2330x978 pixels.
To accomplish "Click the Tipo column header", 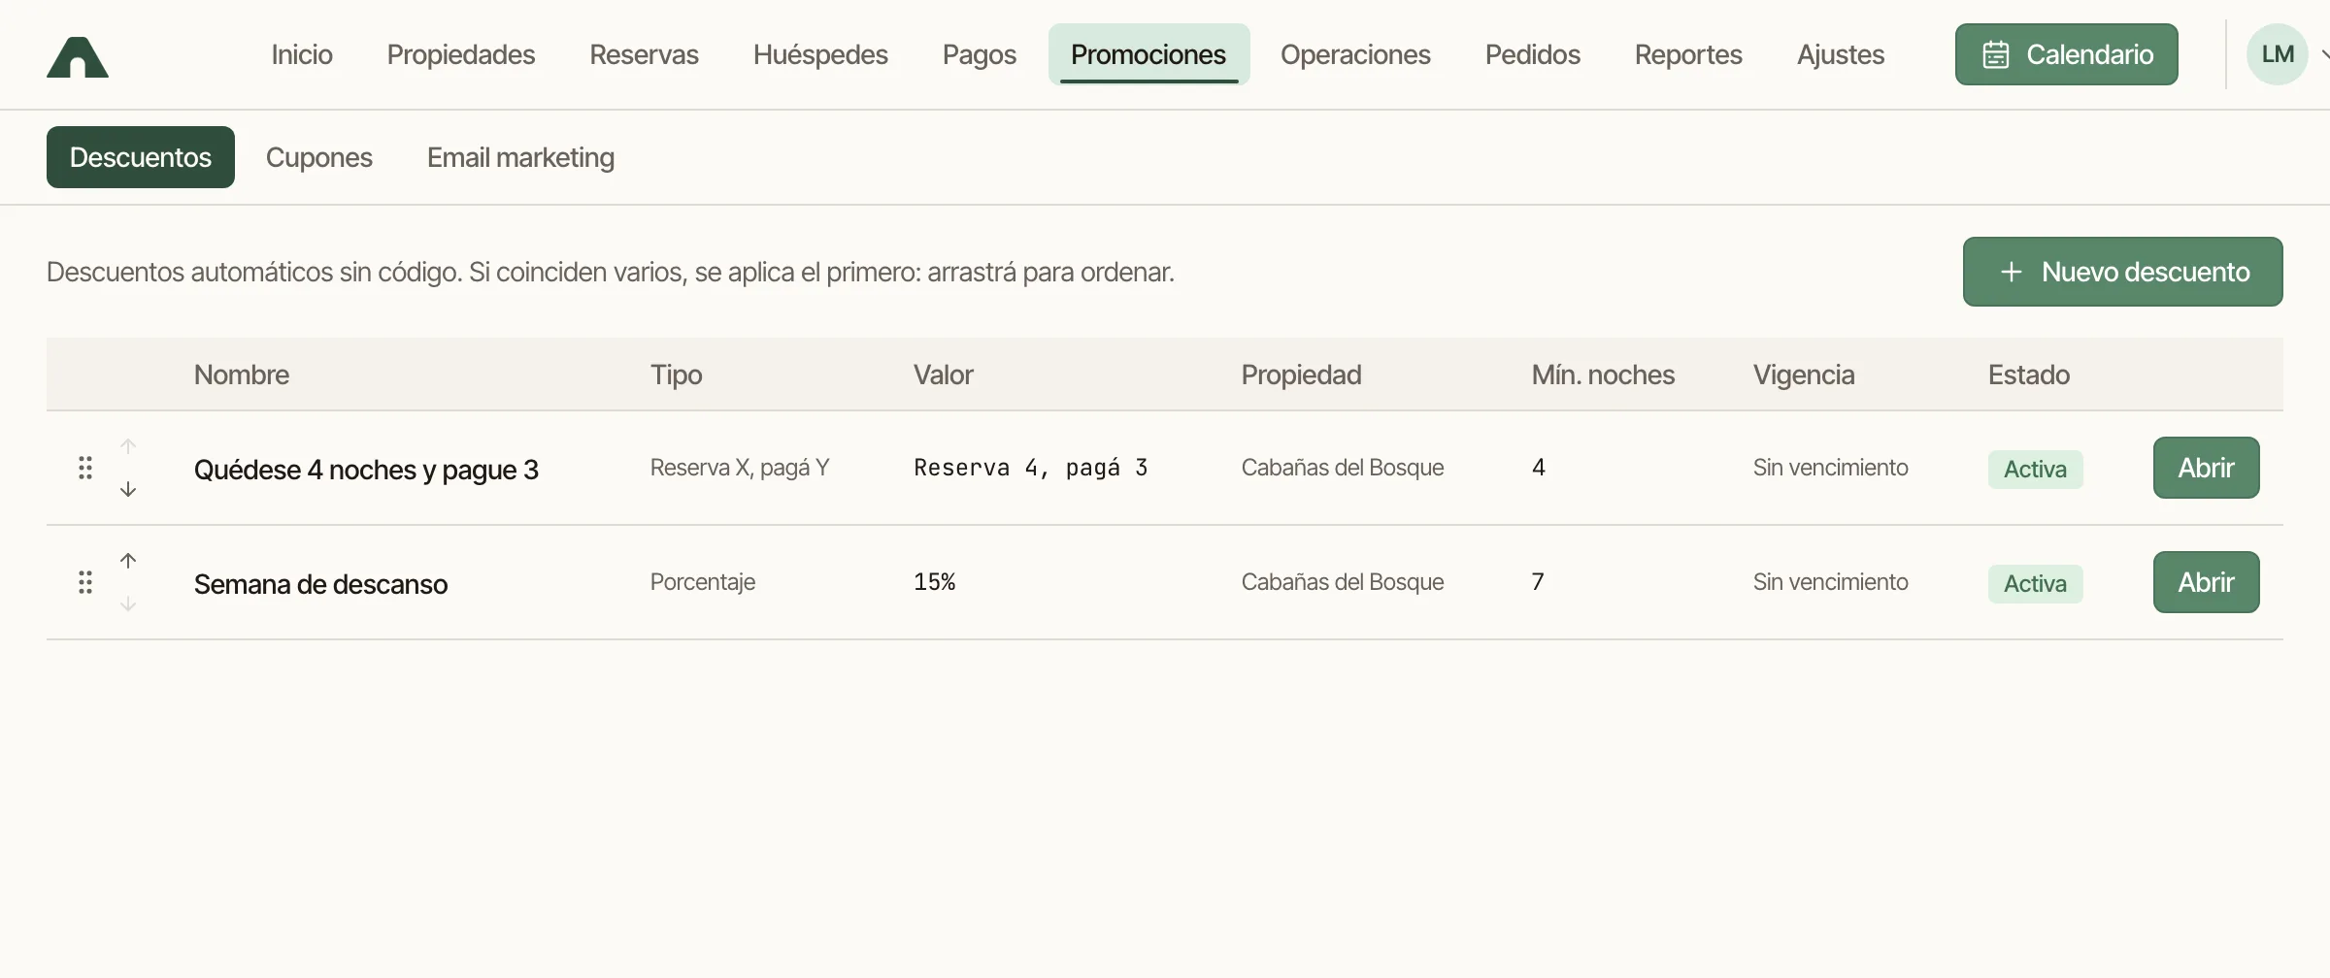I will pyautogui.click(x=676, y=375).
